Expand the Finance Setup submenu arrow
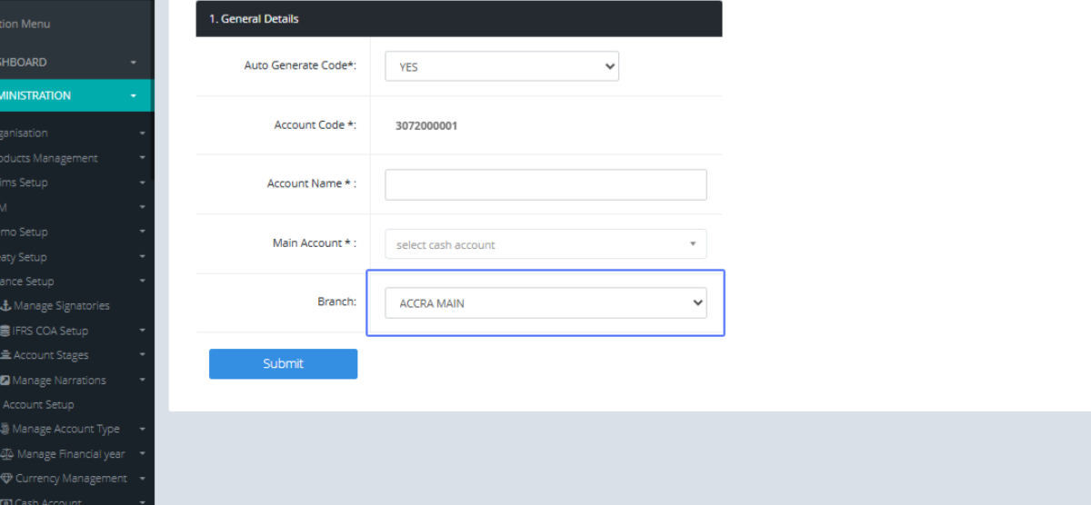 coord(143,282)
